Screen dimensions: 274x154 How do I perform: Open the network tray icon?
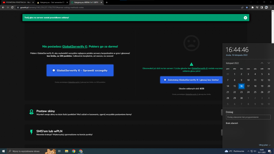point(252,151)
